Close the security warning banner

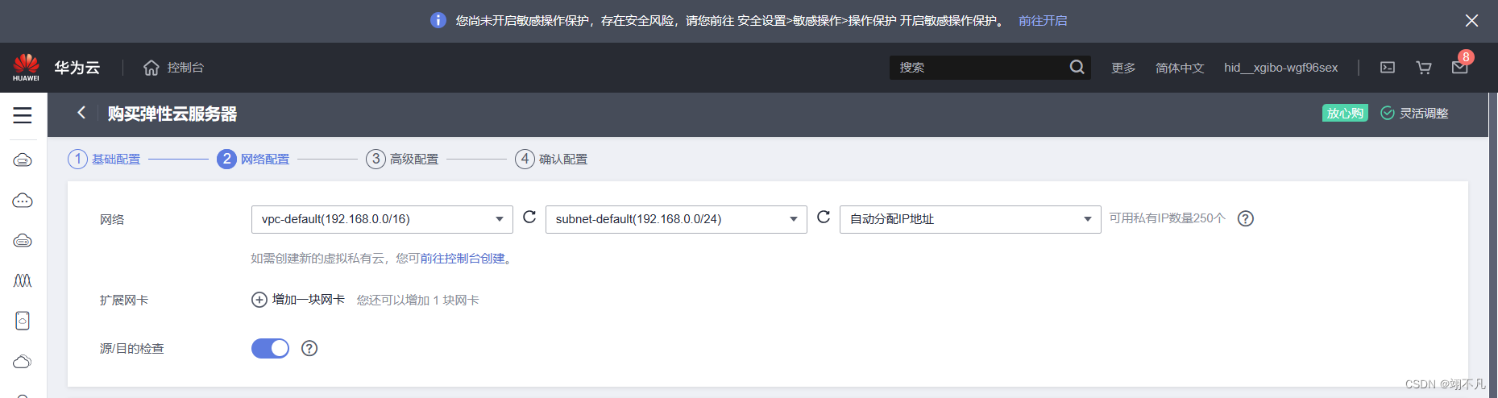(x=1471, y=21)
